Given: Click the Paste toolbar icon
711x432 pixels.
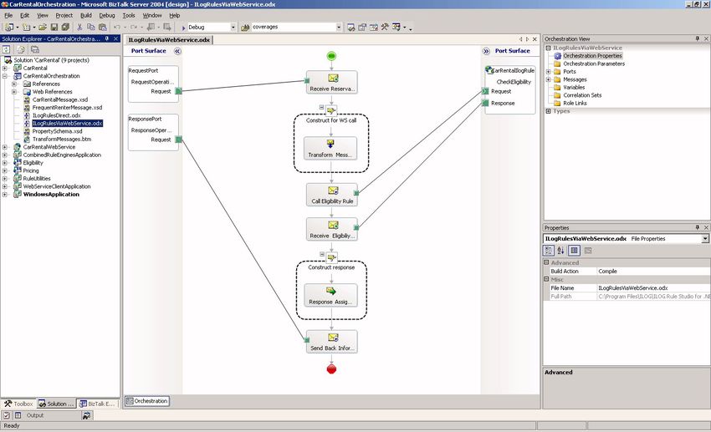Looking at the screenshot, I should coord(103,28).
